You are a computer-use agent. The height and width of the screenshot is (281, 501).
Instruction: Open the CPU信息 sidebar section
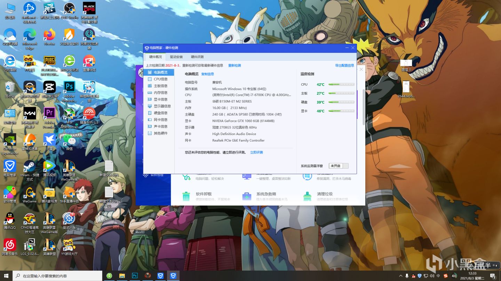(159, 79)
